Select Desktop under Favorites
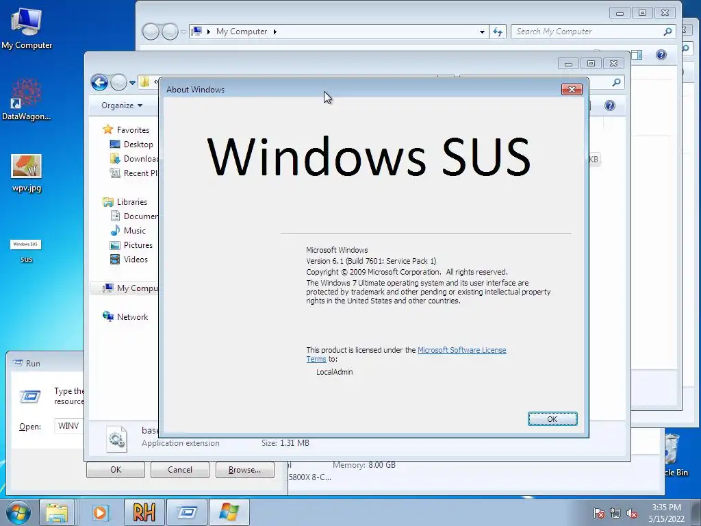The image size is (701, 526). [x=131, y=145]
